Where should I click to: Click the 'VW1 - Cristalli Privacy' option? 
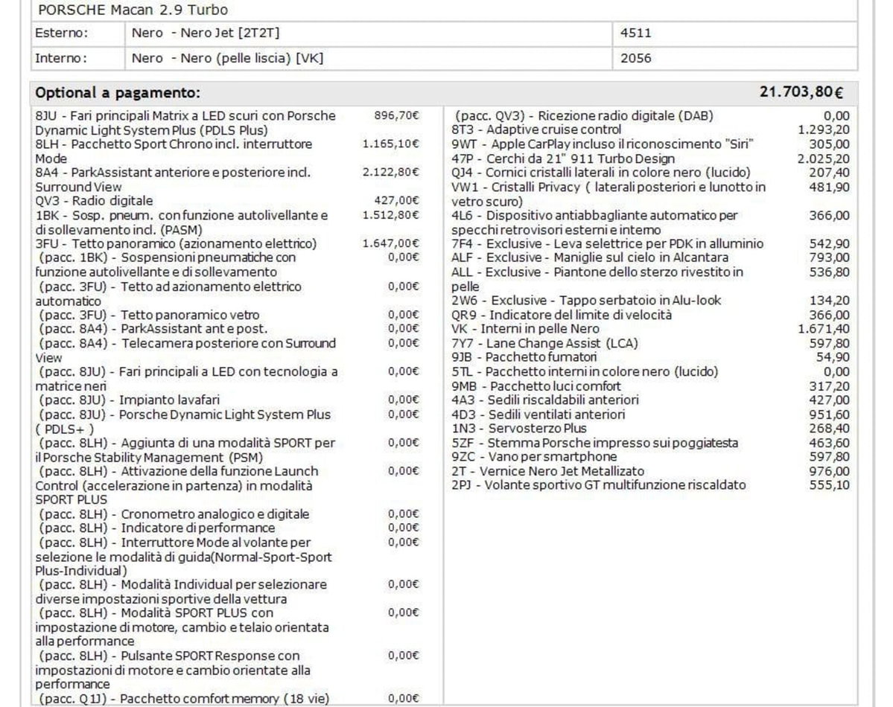click(x=608, y=194)
